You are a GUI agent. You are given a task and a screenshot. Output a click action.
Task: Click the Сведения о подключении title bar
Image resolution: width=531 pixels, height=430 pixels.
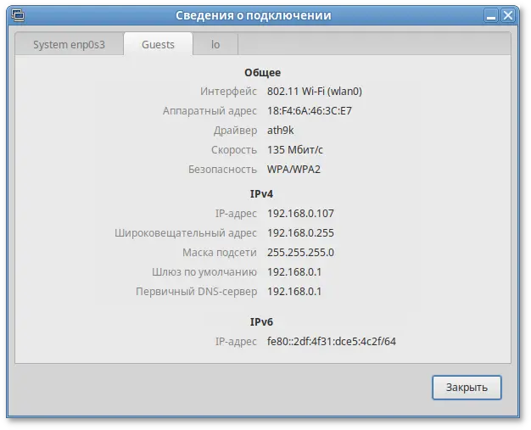(253, 15)
